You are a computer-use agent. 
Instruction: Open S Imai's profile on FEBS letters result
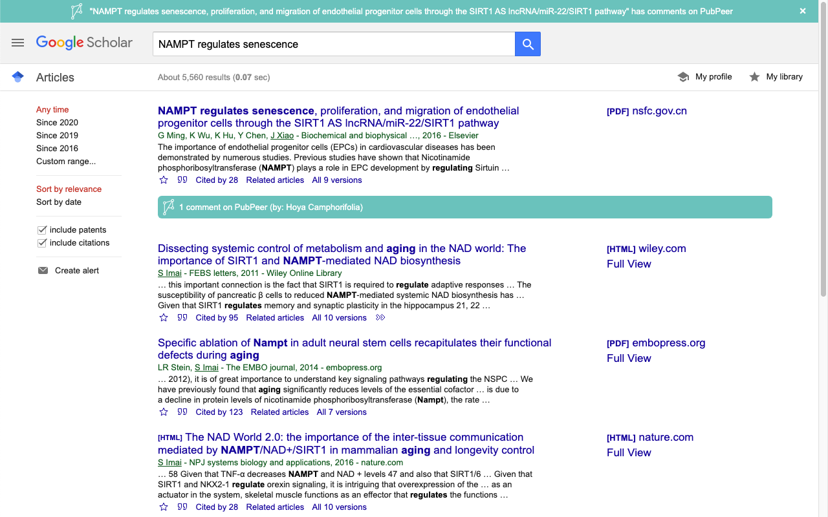[x=169, y=273]
